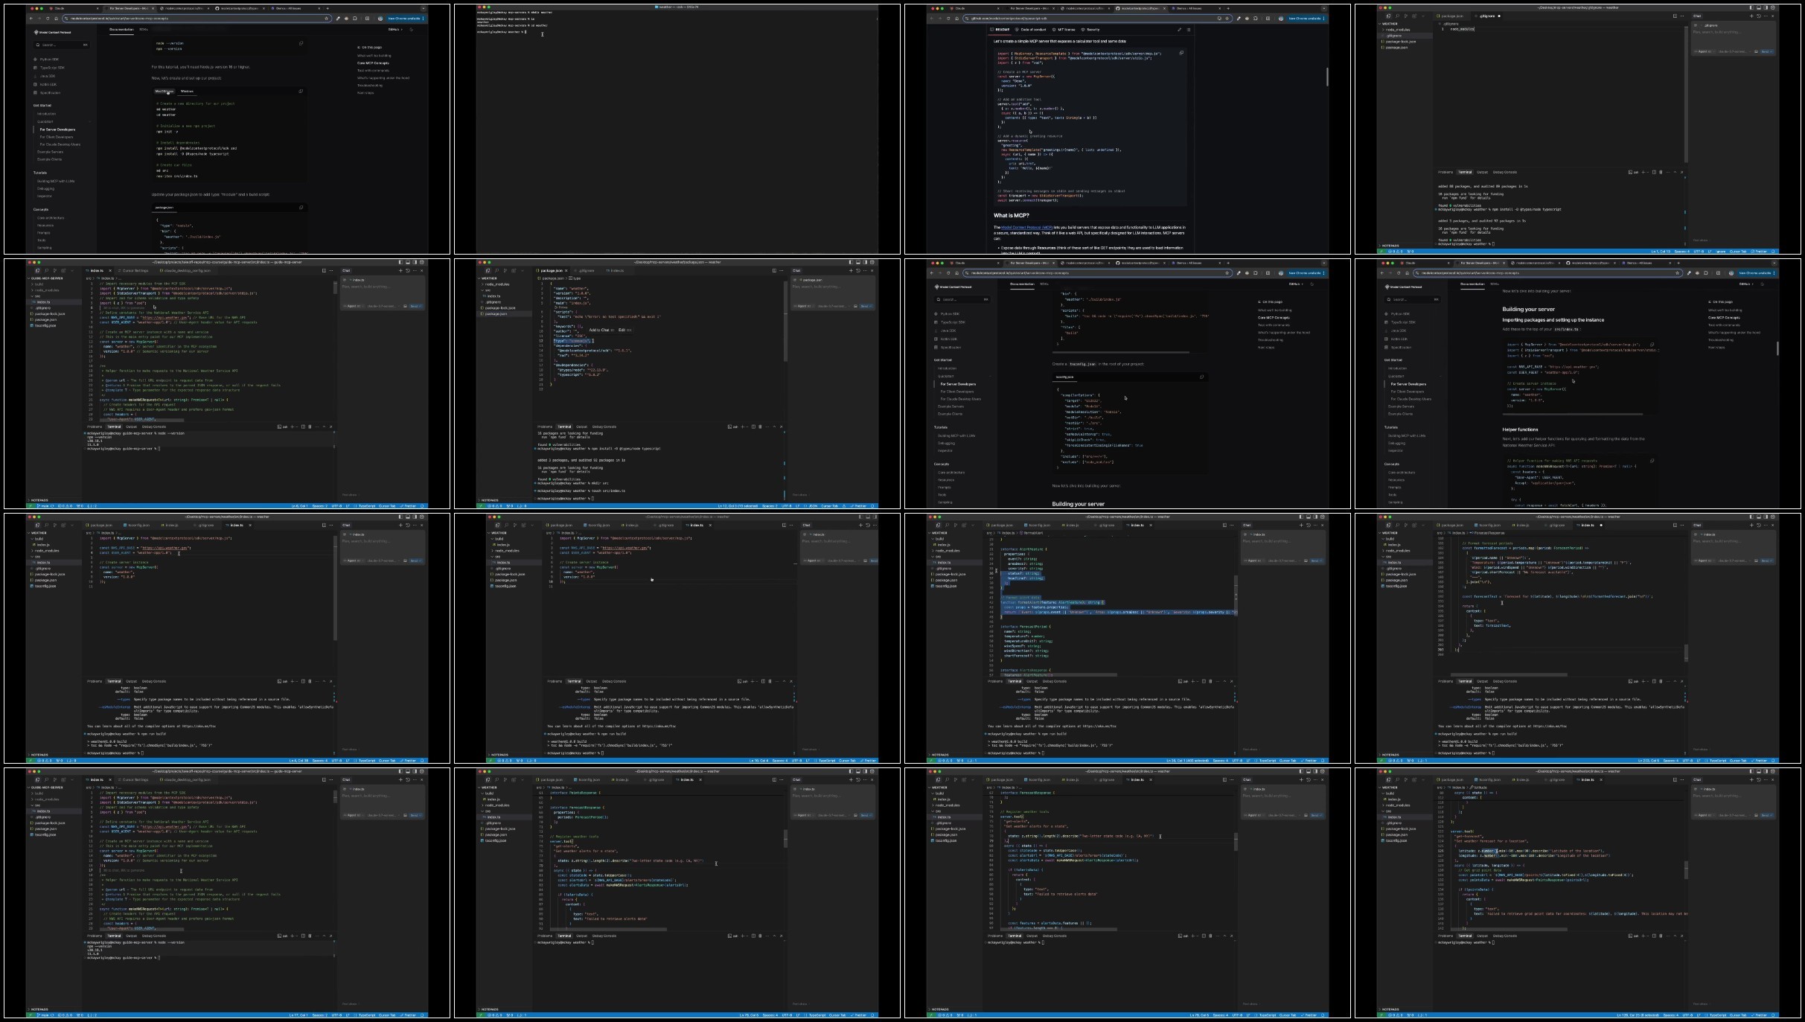Click the page scrollbar in the Building your server frame
This screenshot has height=1022, width=1805.
tap(1777, 348)
